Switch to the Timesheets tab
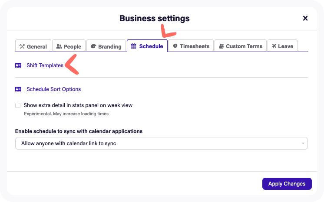Viewport: 324px width, 202px height. tap(191, 46)
